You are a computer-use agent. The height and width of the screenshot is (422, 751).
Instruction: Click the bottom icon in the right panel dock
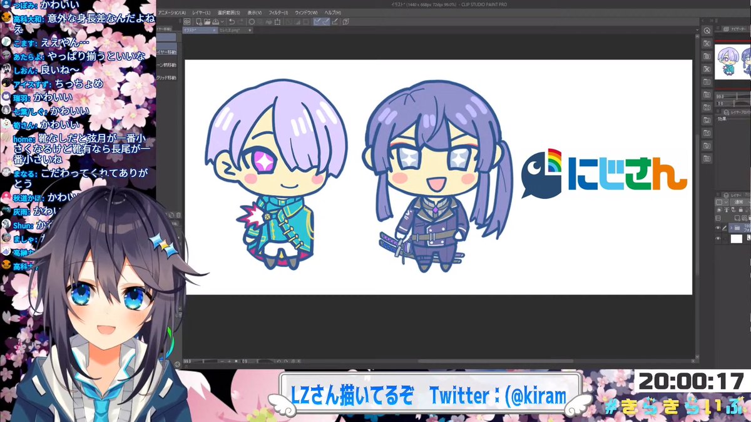coord(707,158)
